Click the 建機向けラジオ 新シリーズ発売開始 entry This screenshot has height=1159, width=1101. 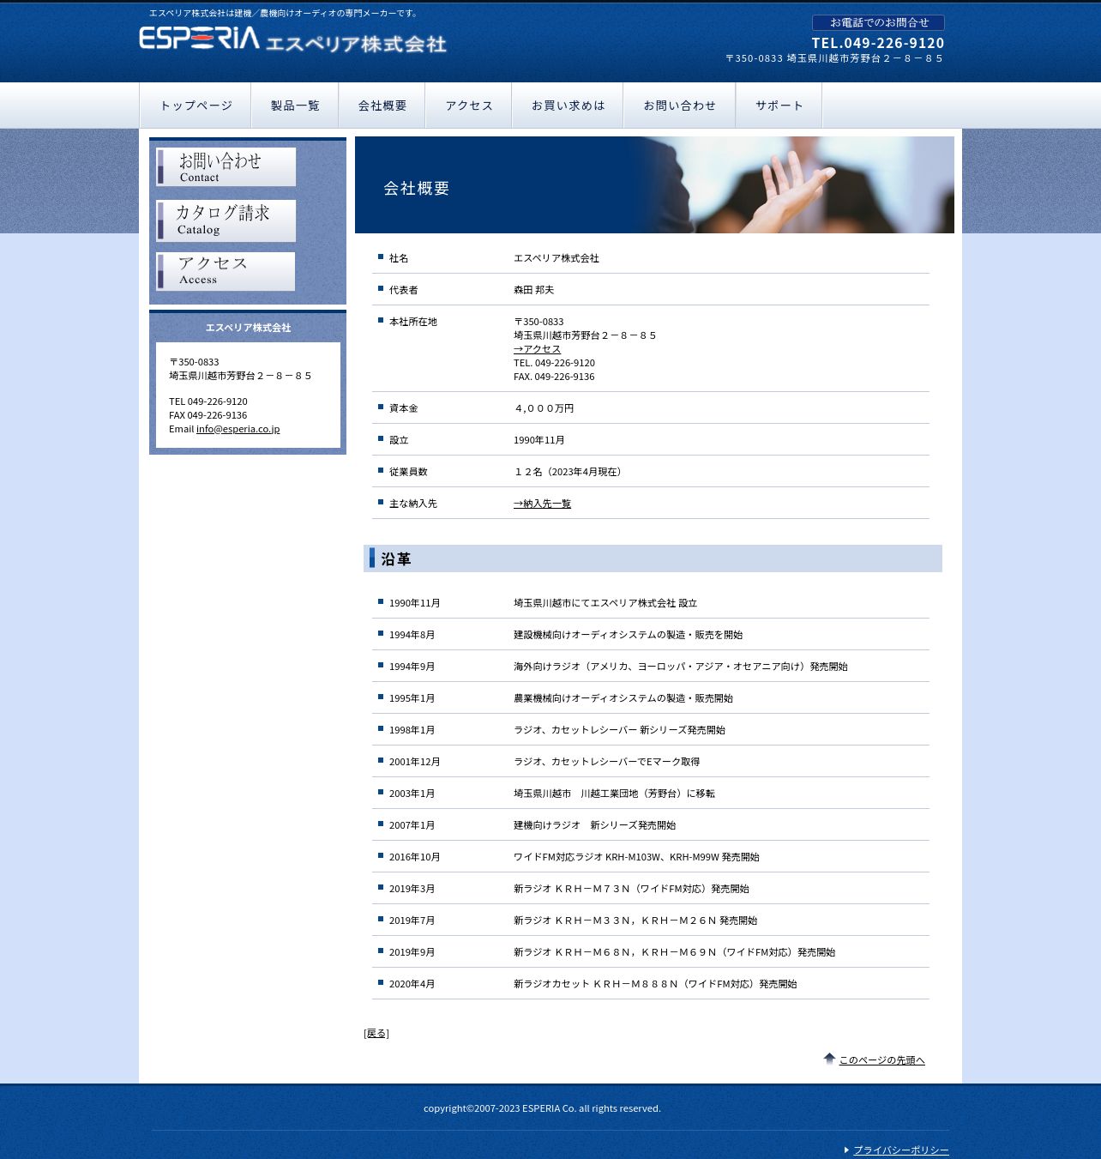tap(594, 825)
